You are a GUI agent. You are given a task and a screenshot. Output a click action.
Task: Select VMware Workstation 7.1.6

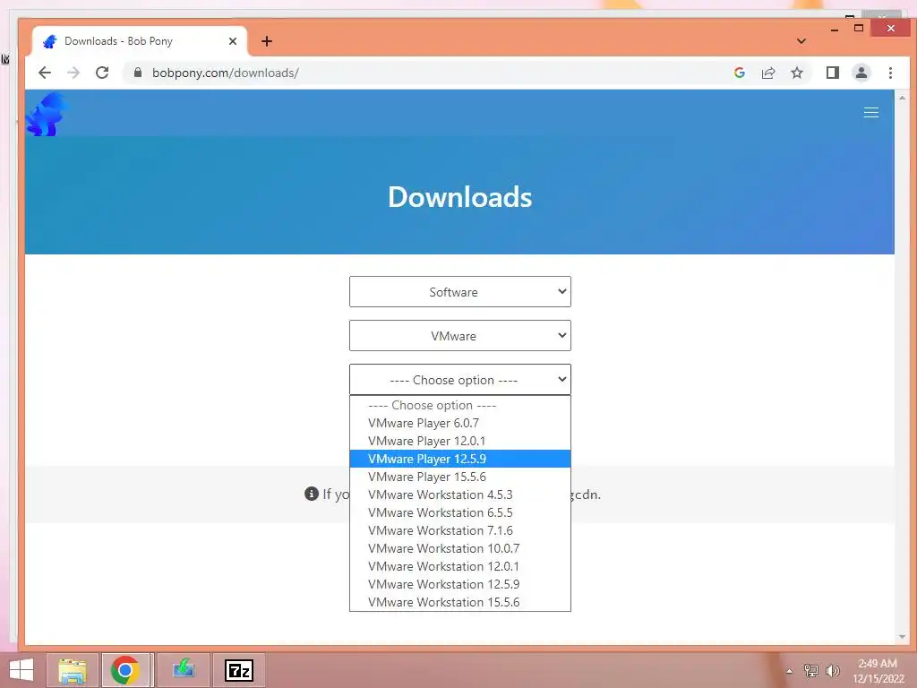460,530
